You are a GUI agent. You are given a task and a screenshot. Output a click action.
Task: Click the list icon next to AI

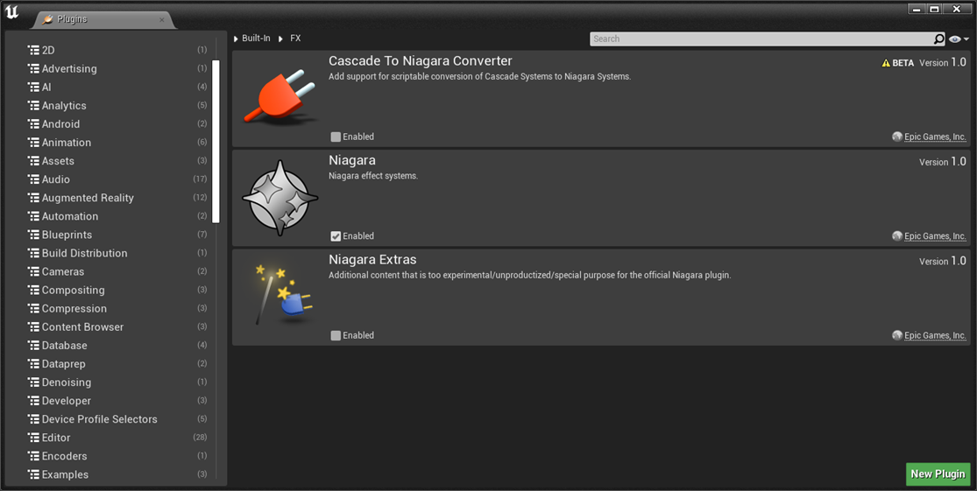tap(33, 88)
